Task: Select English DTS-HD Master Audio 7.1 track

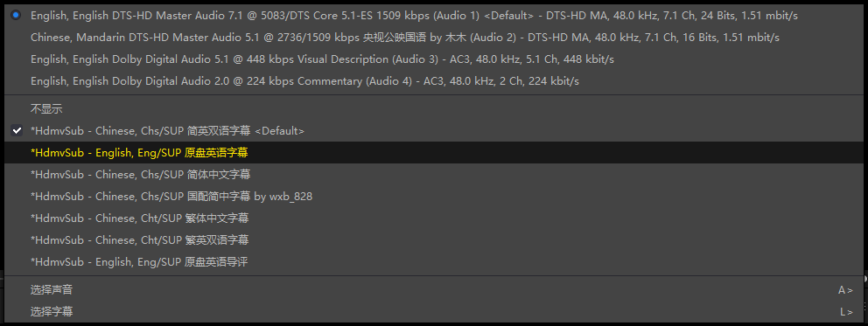Action: point(433,16)
